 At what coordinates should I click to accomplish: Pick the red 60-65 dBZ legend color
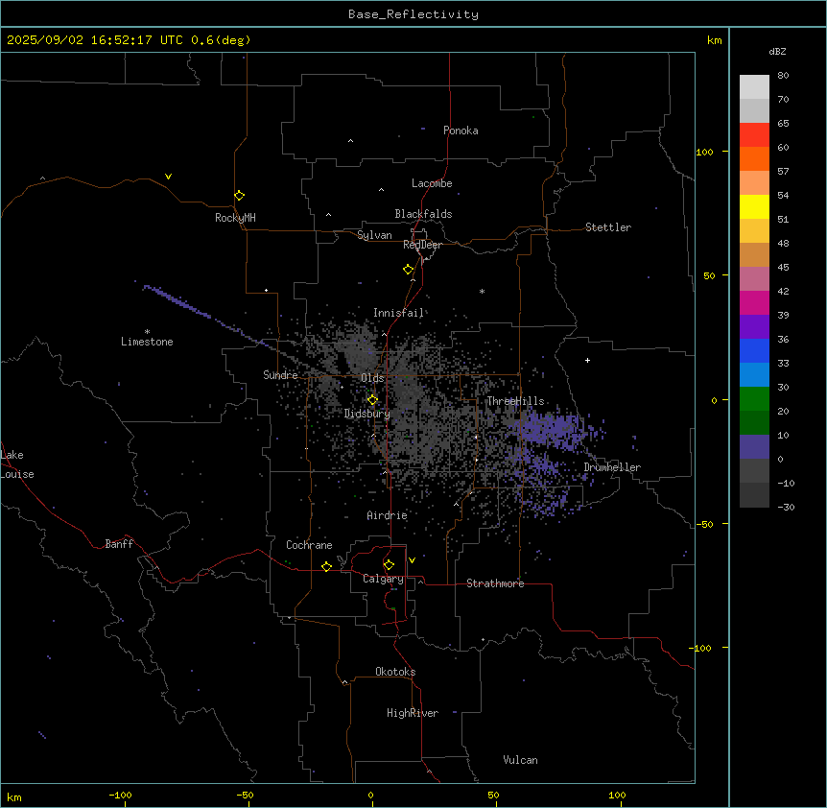click(x=754, y=134)
